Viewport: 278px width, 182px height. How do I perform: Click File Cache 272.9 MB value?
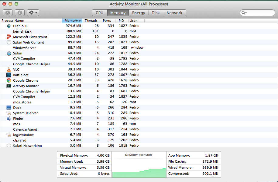tap(210, 161)
